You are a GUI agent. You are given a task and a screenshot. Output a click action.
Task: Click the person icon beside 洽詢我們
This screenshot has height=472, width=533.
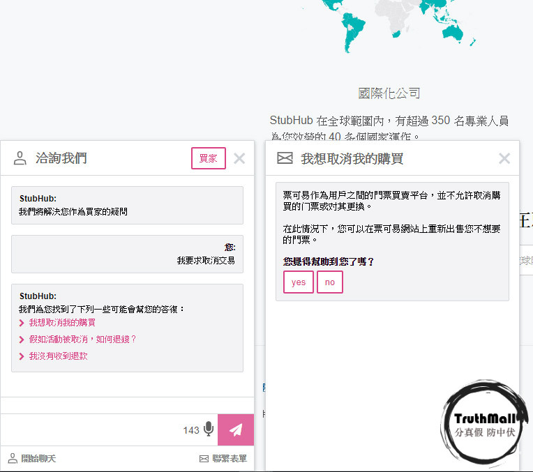click(x=20, y=158)
